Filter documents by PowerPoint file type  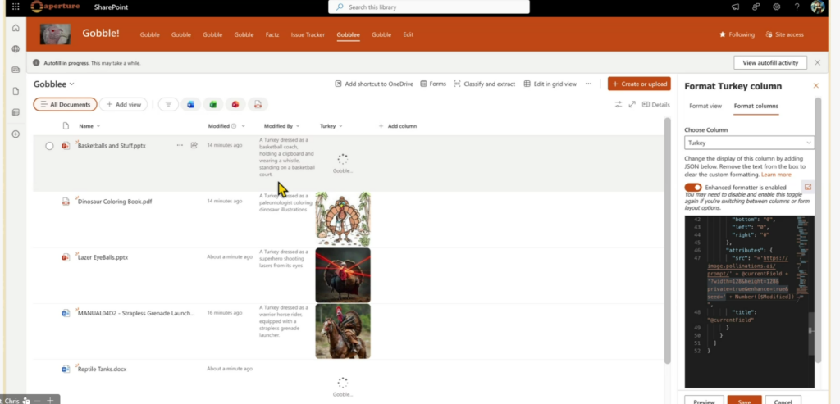point(235,104)
